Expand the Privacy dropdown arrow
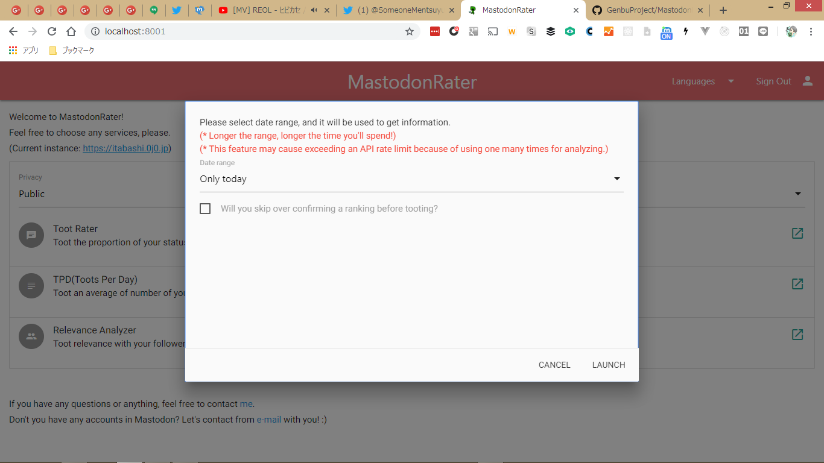 (x=798, y=194)
